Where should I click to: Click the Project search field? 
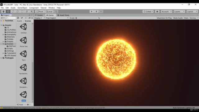tap(11, 18)
